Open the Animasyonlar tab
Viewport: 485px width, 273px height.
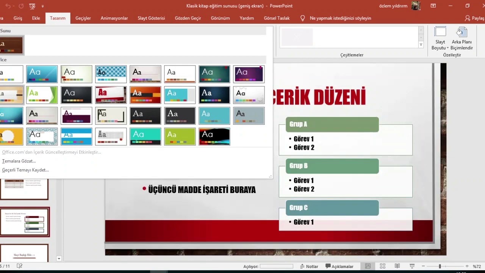point(114,18)
